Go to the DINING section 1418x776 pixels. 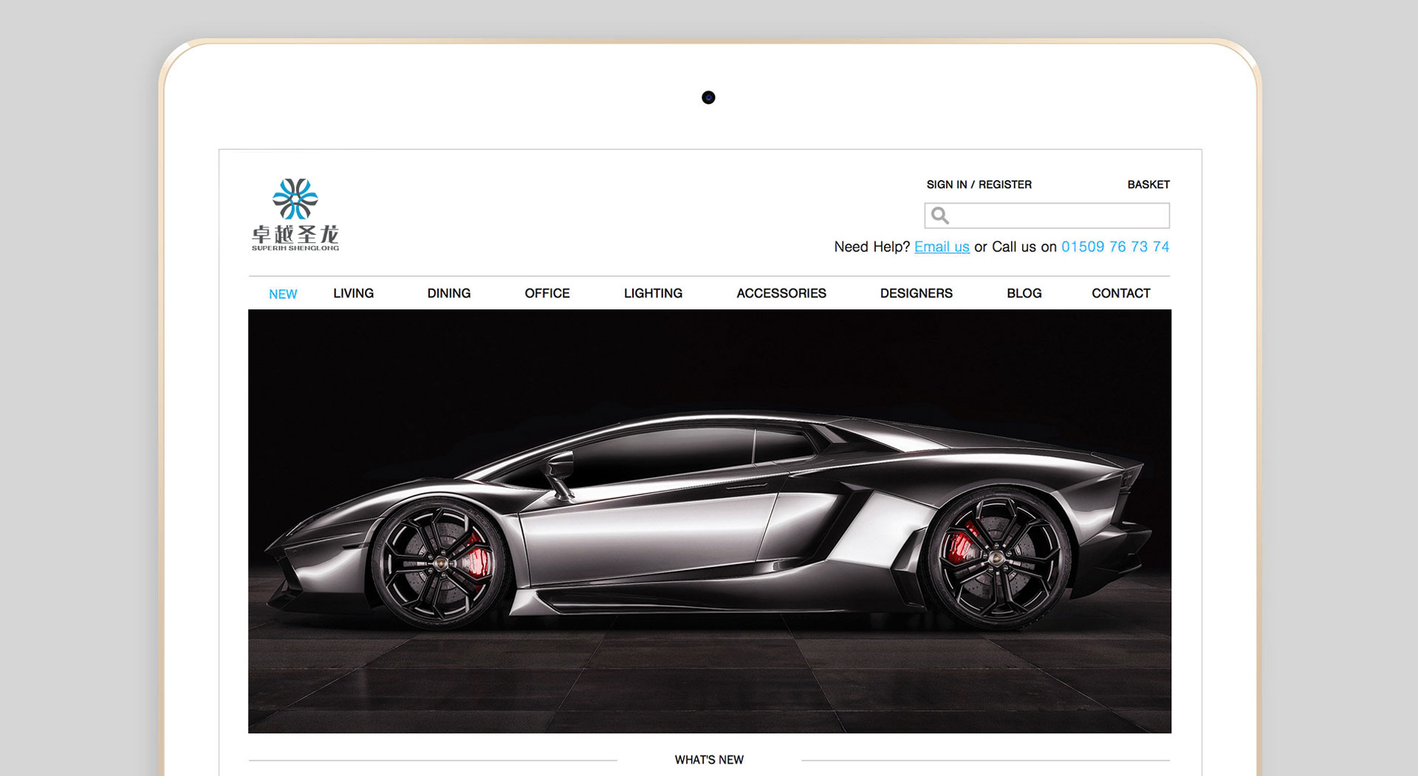pyautogui.click(x=448, y=293)
